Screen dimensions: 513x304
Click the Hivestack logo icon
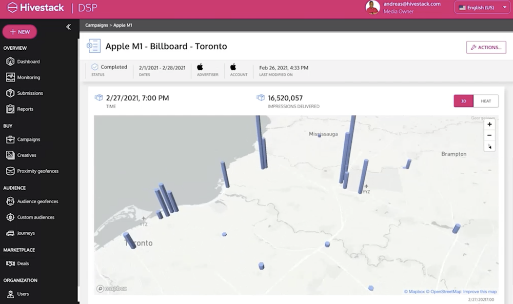12,8
